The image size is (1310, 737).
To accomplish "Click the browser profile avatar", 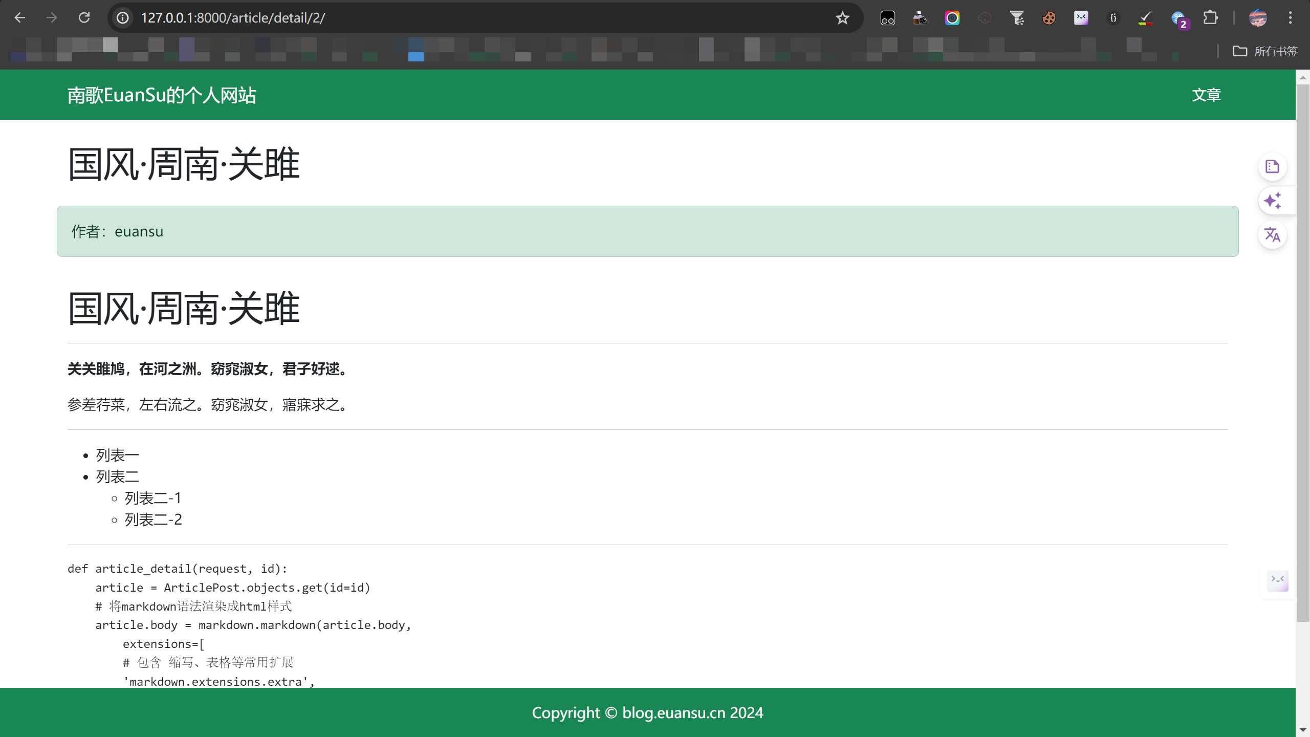I will tap(1258, 18).
